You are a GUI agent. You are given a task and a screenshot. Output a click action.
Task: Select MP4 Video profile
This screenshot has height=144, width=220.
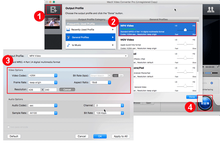[158, 30]
